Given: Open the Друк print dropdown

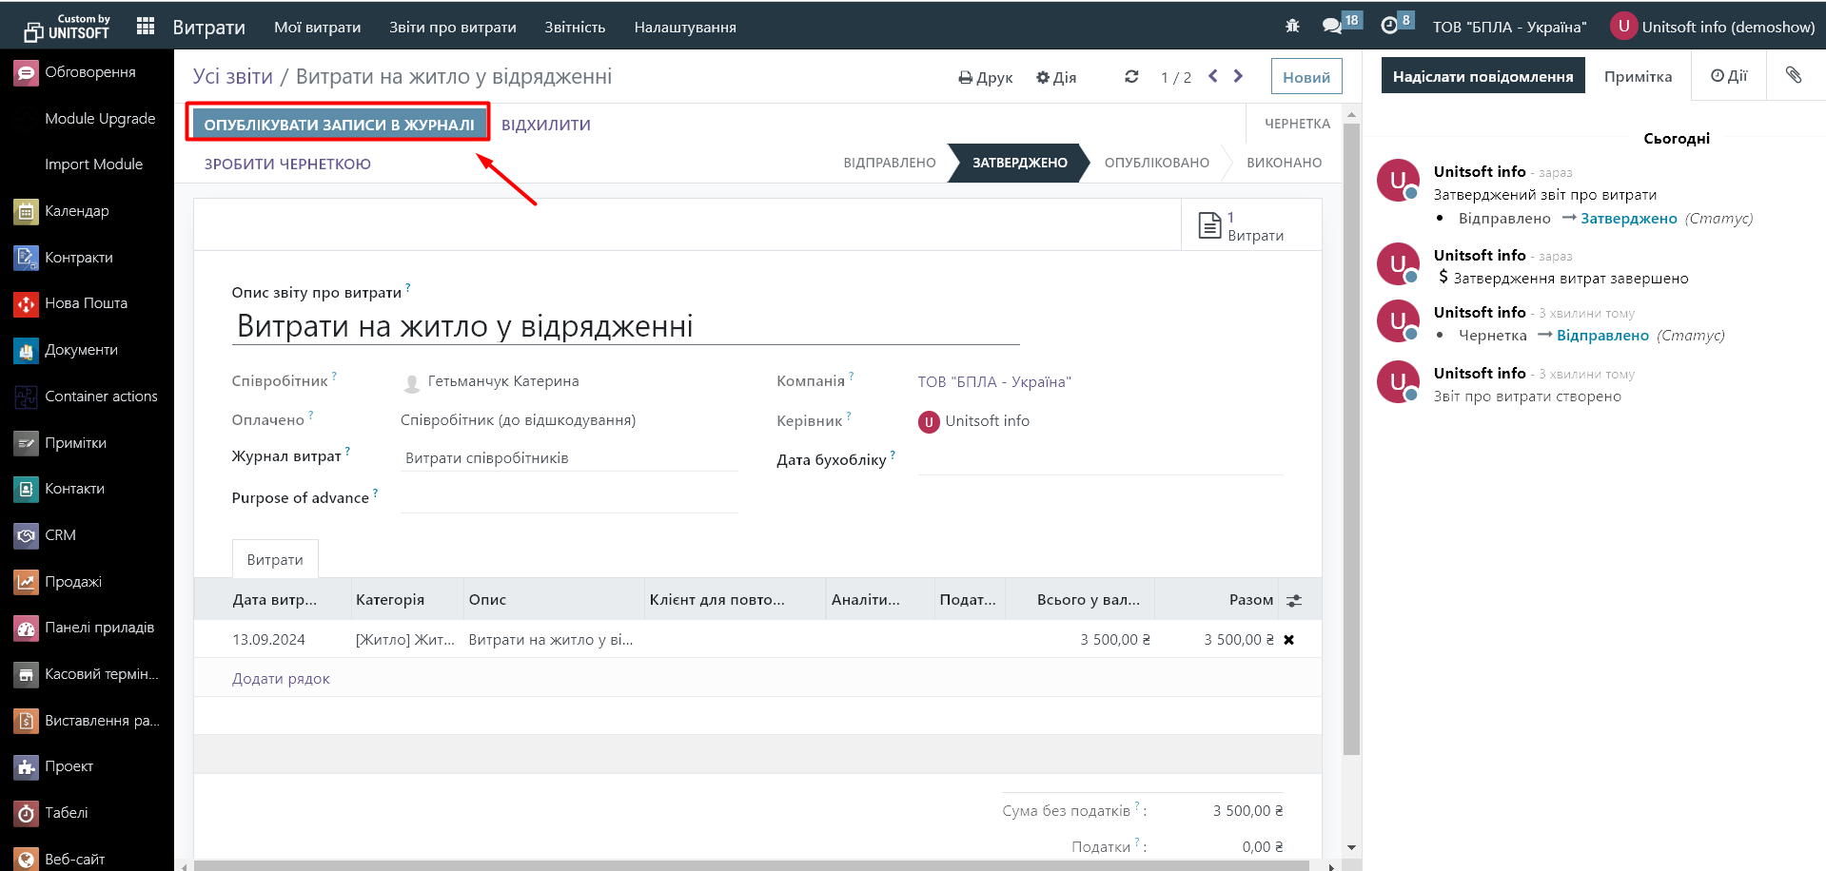Looking at the screenshot, I should pos(986,77).
